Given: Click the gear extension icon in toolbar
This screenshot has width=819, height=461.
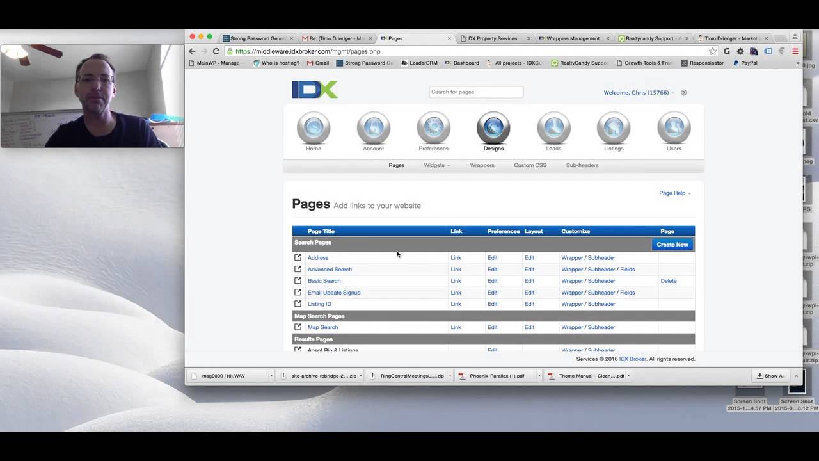Looking at the screenshot, I should pos(740,51).
